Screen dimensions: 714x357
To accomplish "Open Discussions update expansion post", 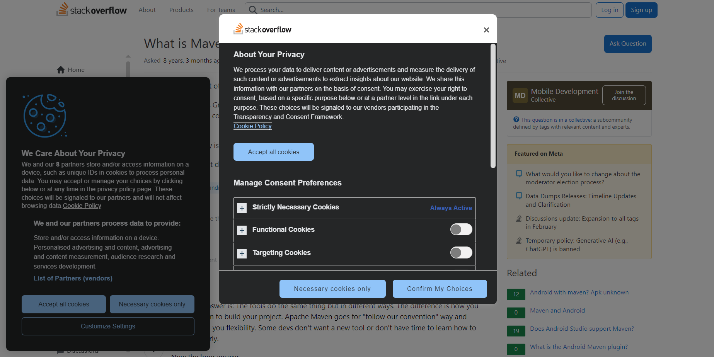I will tap(582, 223).
